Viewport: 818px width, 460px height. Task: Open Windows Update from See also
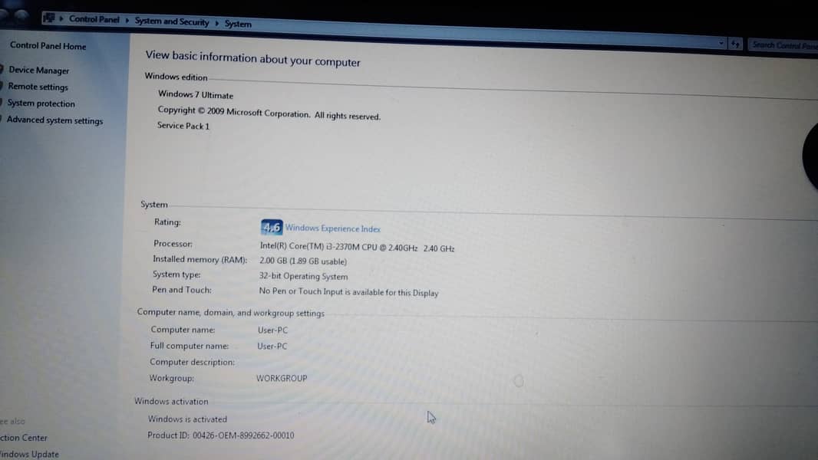[29, 454]
